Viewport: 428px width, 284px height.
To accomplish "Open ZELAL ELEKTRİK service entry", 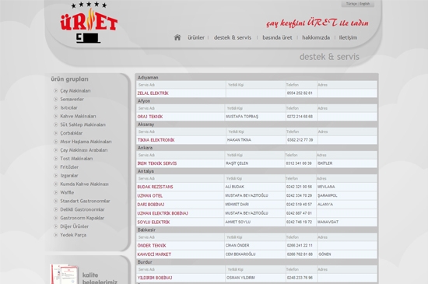I will [x=153, y=93].
